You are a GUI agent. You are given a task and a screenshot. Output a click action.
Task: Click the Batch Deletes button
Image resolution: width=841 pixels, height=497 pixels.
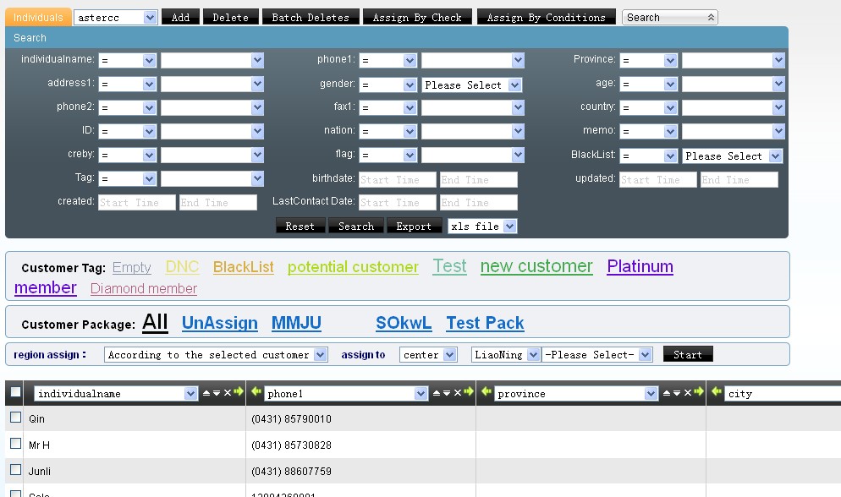pyautogui.click(x=310, y=18)
